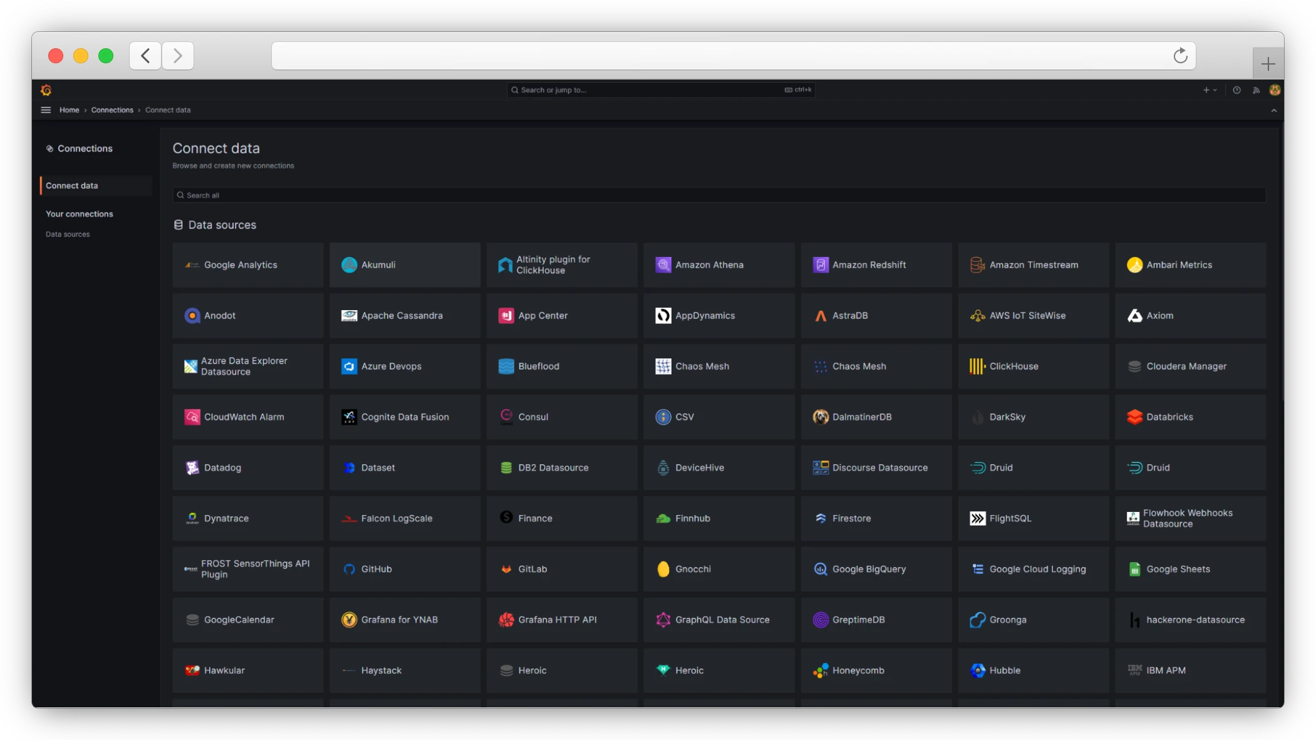This screenshot has width=1316, height=740.
Task: Open Your connections in the sidebar
Action: [x=79, y=213]
